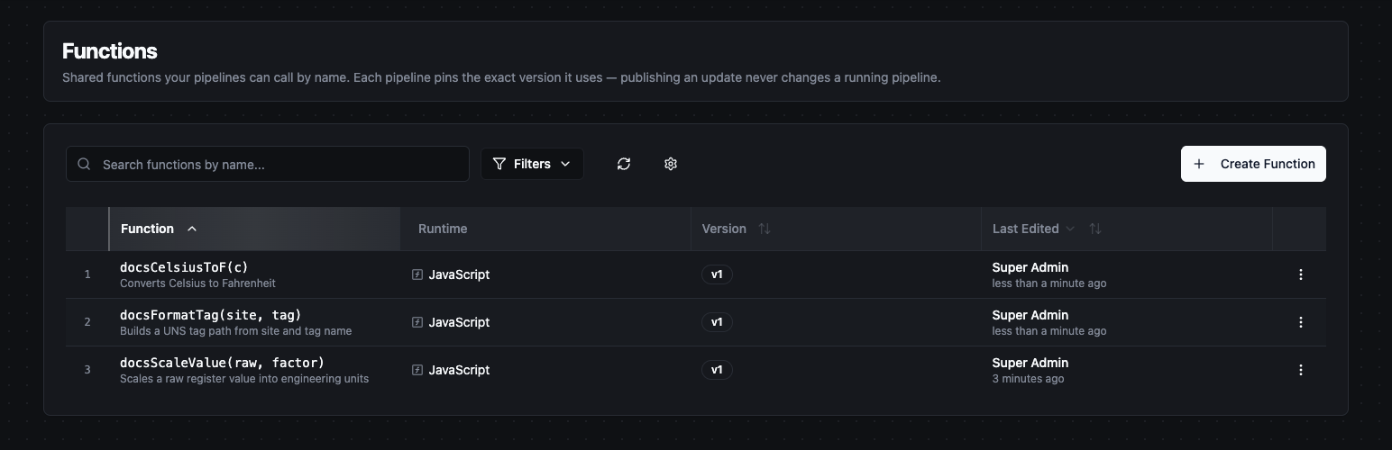Expand the Last Edited column chevron

point(1070,229)
